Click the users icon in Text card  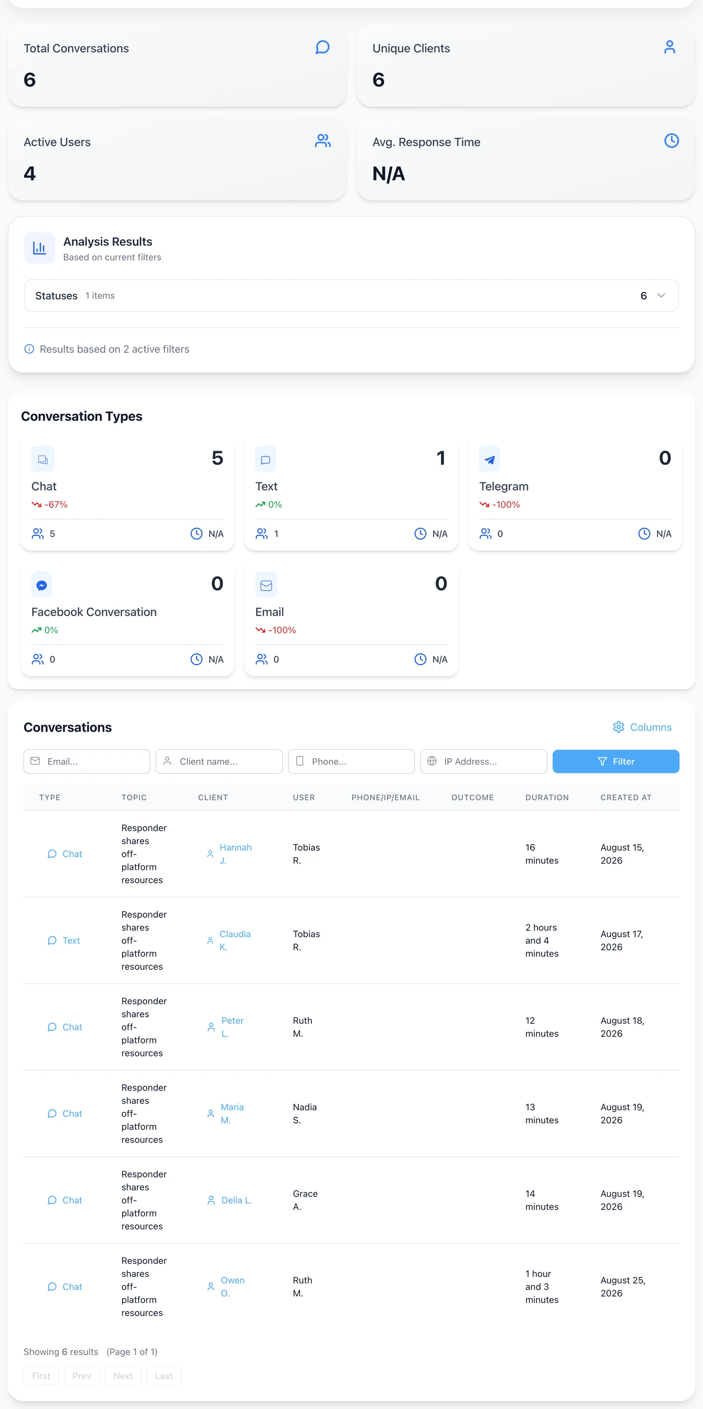tap(262, 534)
